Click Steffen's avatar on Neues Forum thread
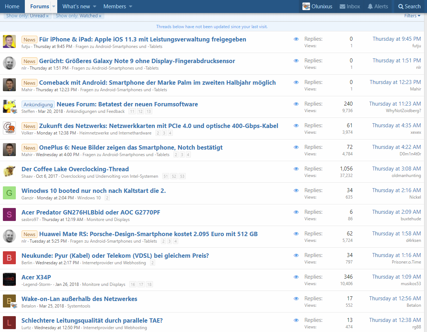The width and height of the screenshot is (427, 332). [9, 106]
